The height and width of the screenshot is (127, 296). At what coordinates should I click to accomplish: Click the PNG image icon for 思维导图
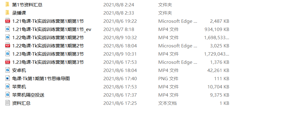pos(8,78)
